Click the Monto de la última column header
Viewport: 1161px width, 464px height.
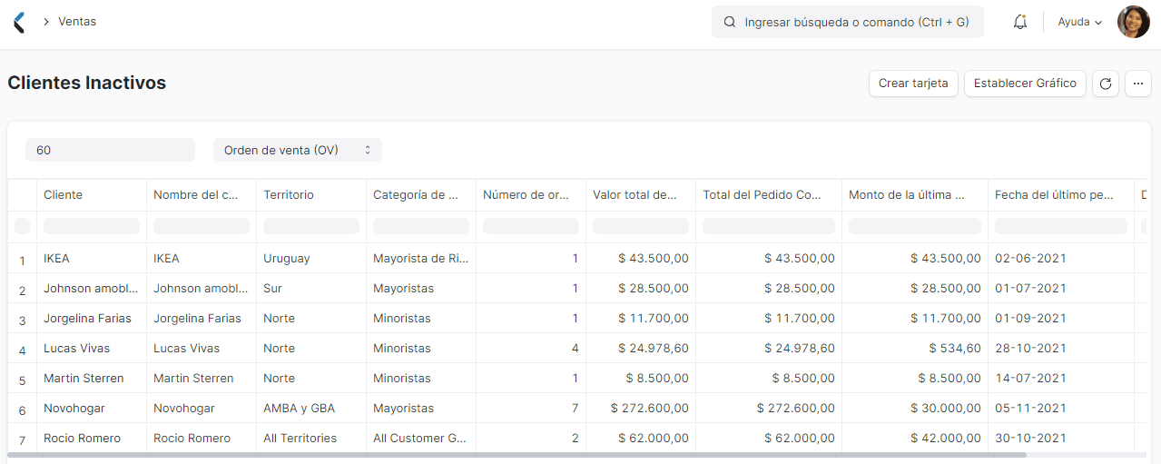pyautogui.click(x=914, y=194)
